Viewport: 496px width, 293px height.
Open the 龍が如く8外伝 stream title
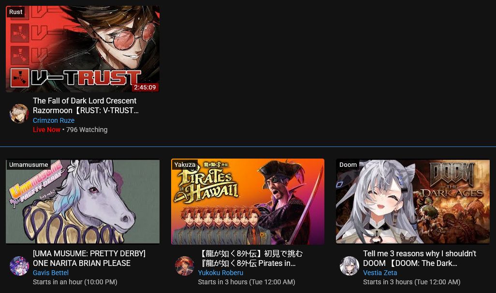click(250, 258)
